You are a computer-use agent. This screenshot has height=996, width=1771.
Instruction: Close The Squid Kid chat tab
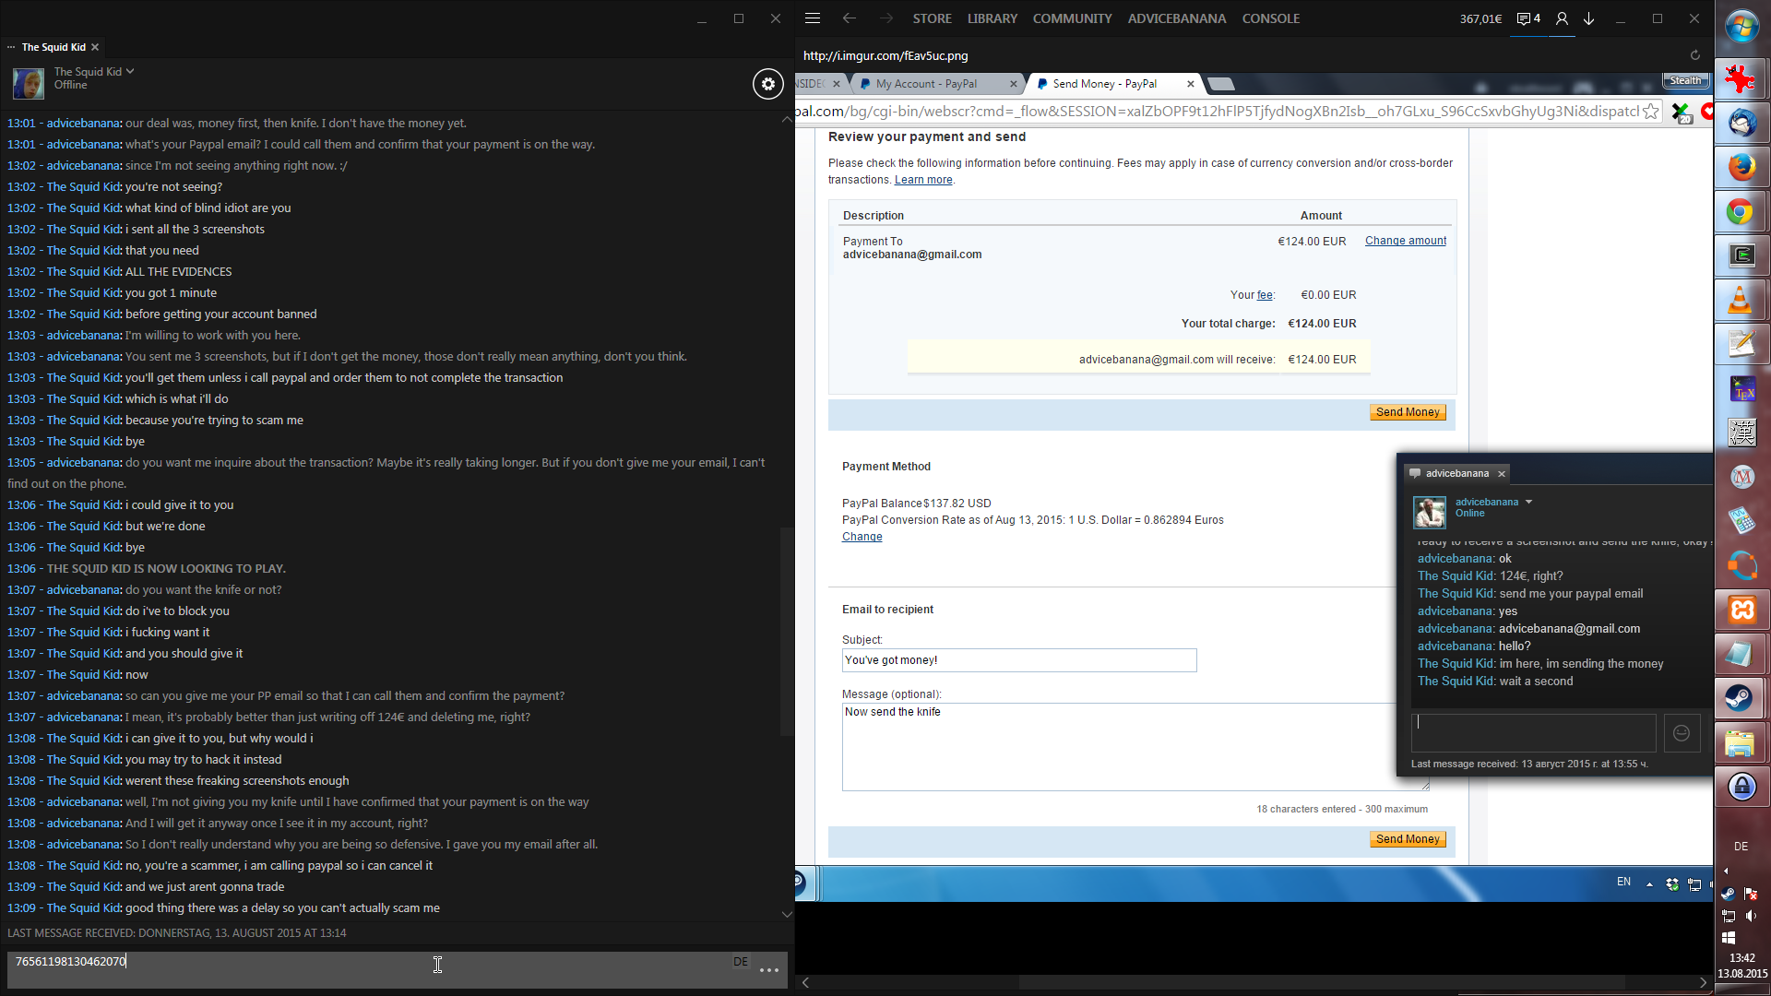(95, 47)
